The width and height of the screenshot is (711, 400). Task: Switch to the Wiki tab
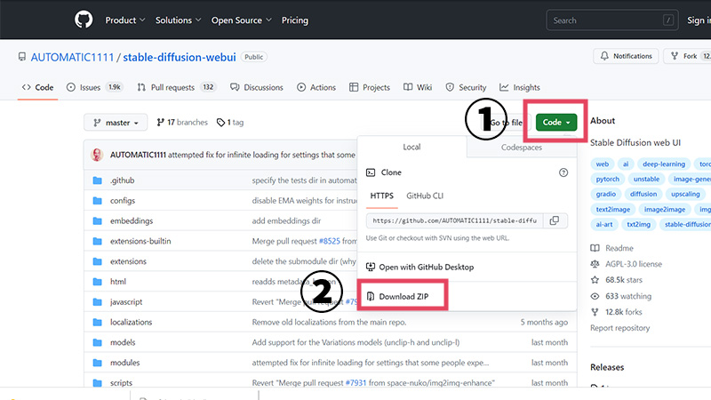418,87
